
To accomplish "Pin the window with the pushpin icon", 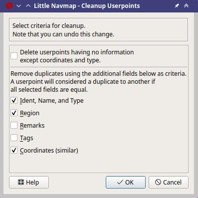I will [177, 6].
